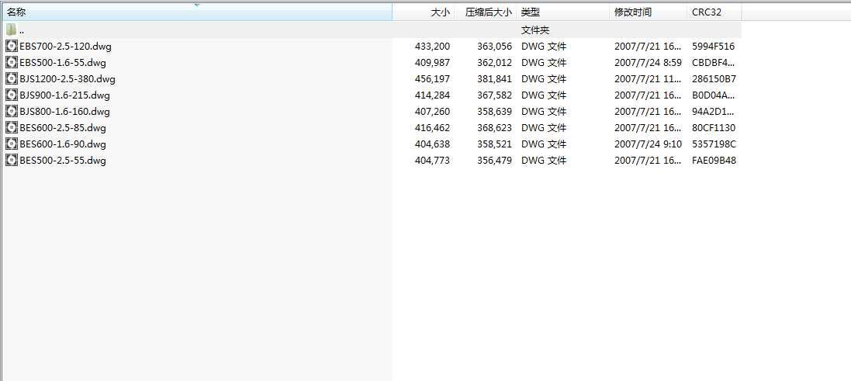Click CRC32 value 80CF1130
The width and height of the screenshot is (851, 381).
[x=714, y=127]
